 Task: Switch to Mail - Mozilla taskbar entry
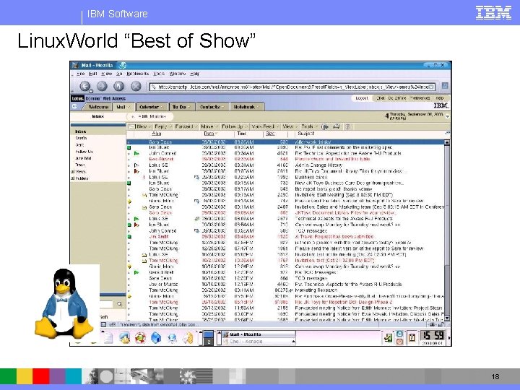pos(259,334)
